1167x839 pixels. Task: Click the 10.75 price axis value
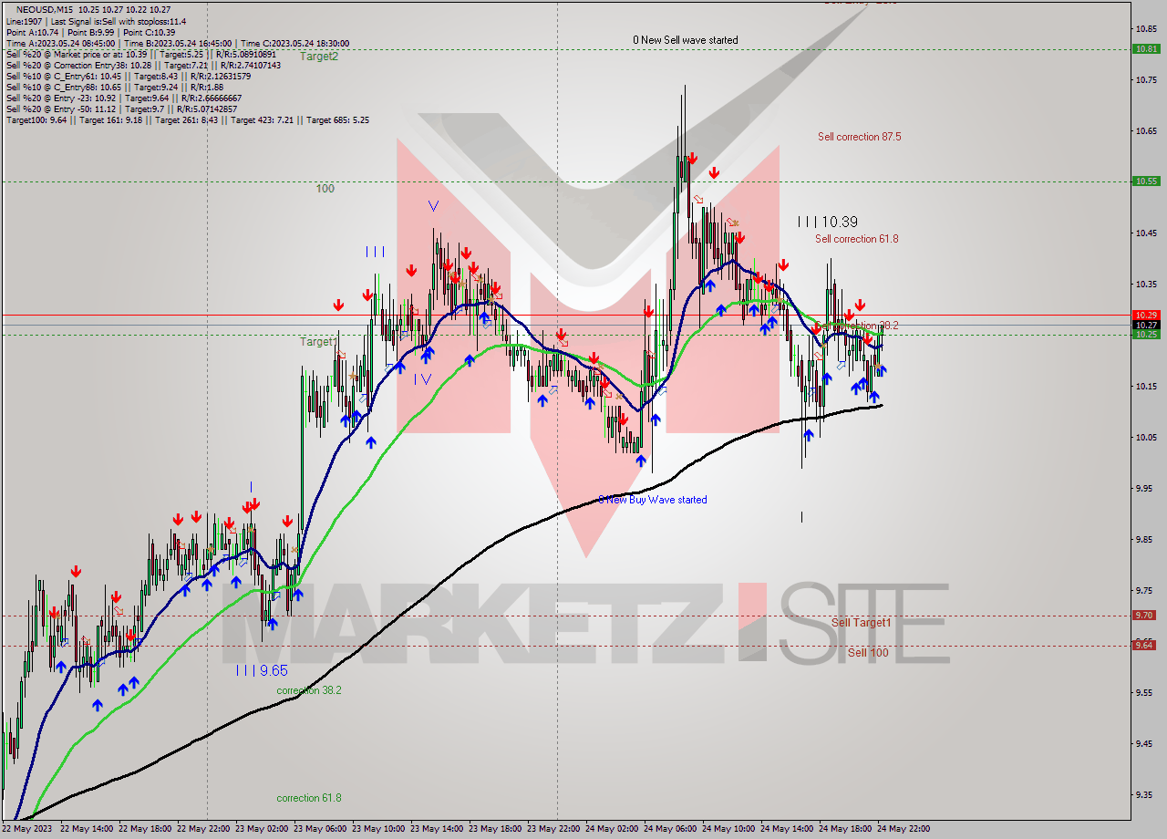[x=1145, y=80]
